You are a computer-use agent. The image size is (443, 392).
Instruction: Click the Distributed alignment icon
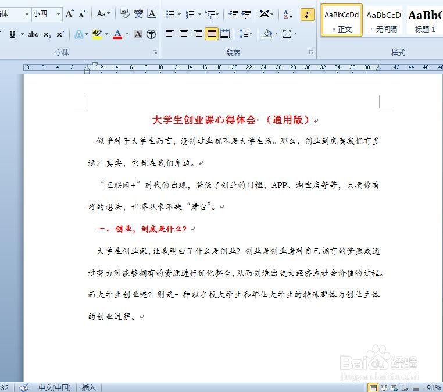click(225, 34)
